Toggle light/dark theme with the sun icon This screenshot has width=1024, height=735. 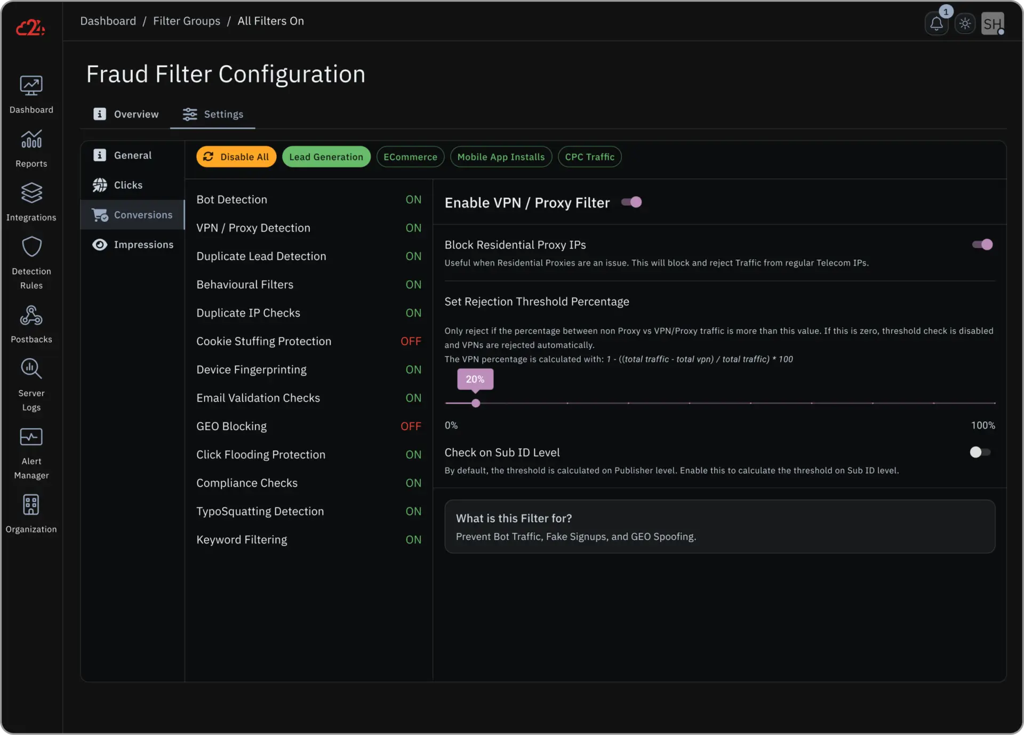[x=965, y=24]
